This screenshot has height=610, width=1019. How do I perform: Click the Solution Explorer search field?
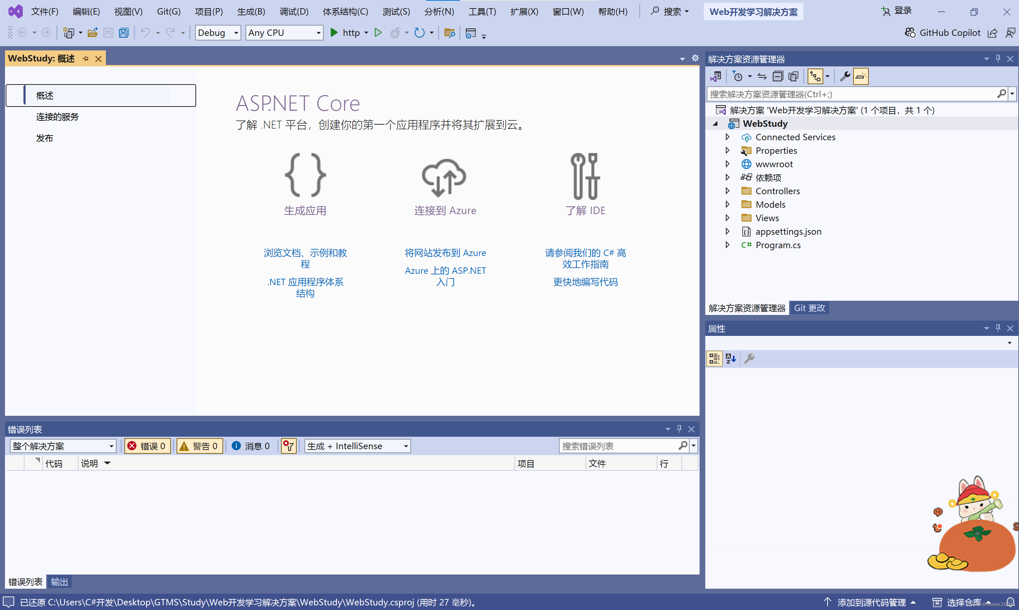(x=851, y=94)
